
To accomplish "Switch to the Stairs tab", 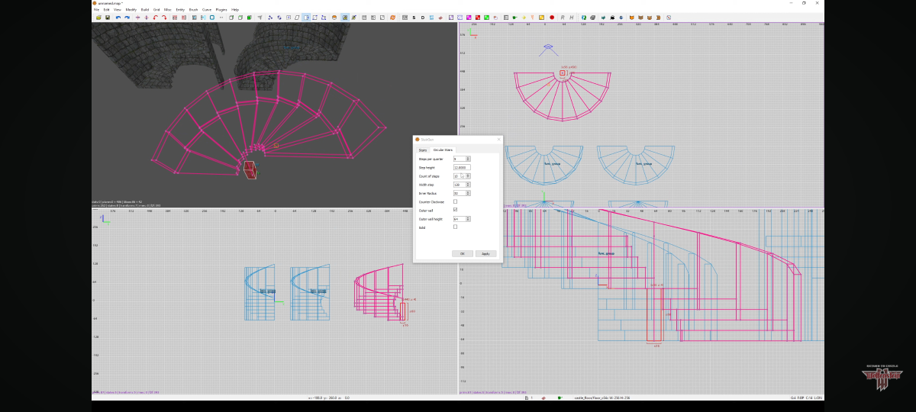I will click(423, 150).
